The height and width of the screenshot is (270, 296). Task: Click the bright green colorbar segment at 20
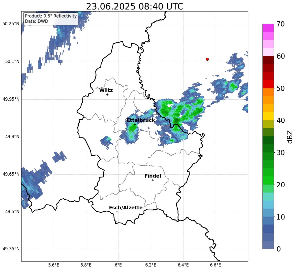tap(268, 180)
